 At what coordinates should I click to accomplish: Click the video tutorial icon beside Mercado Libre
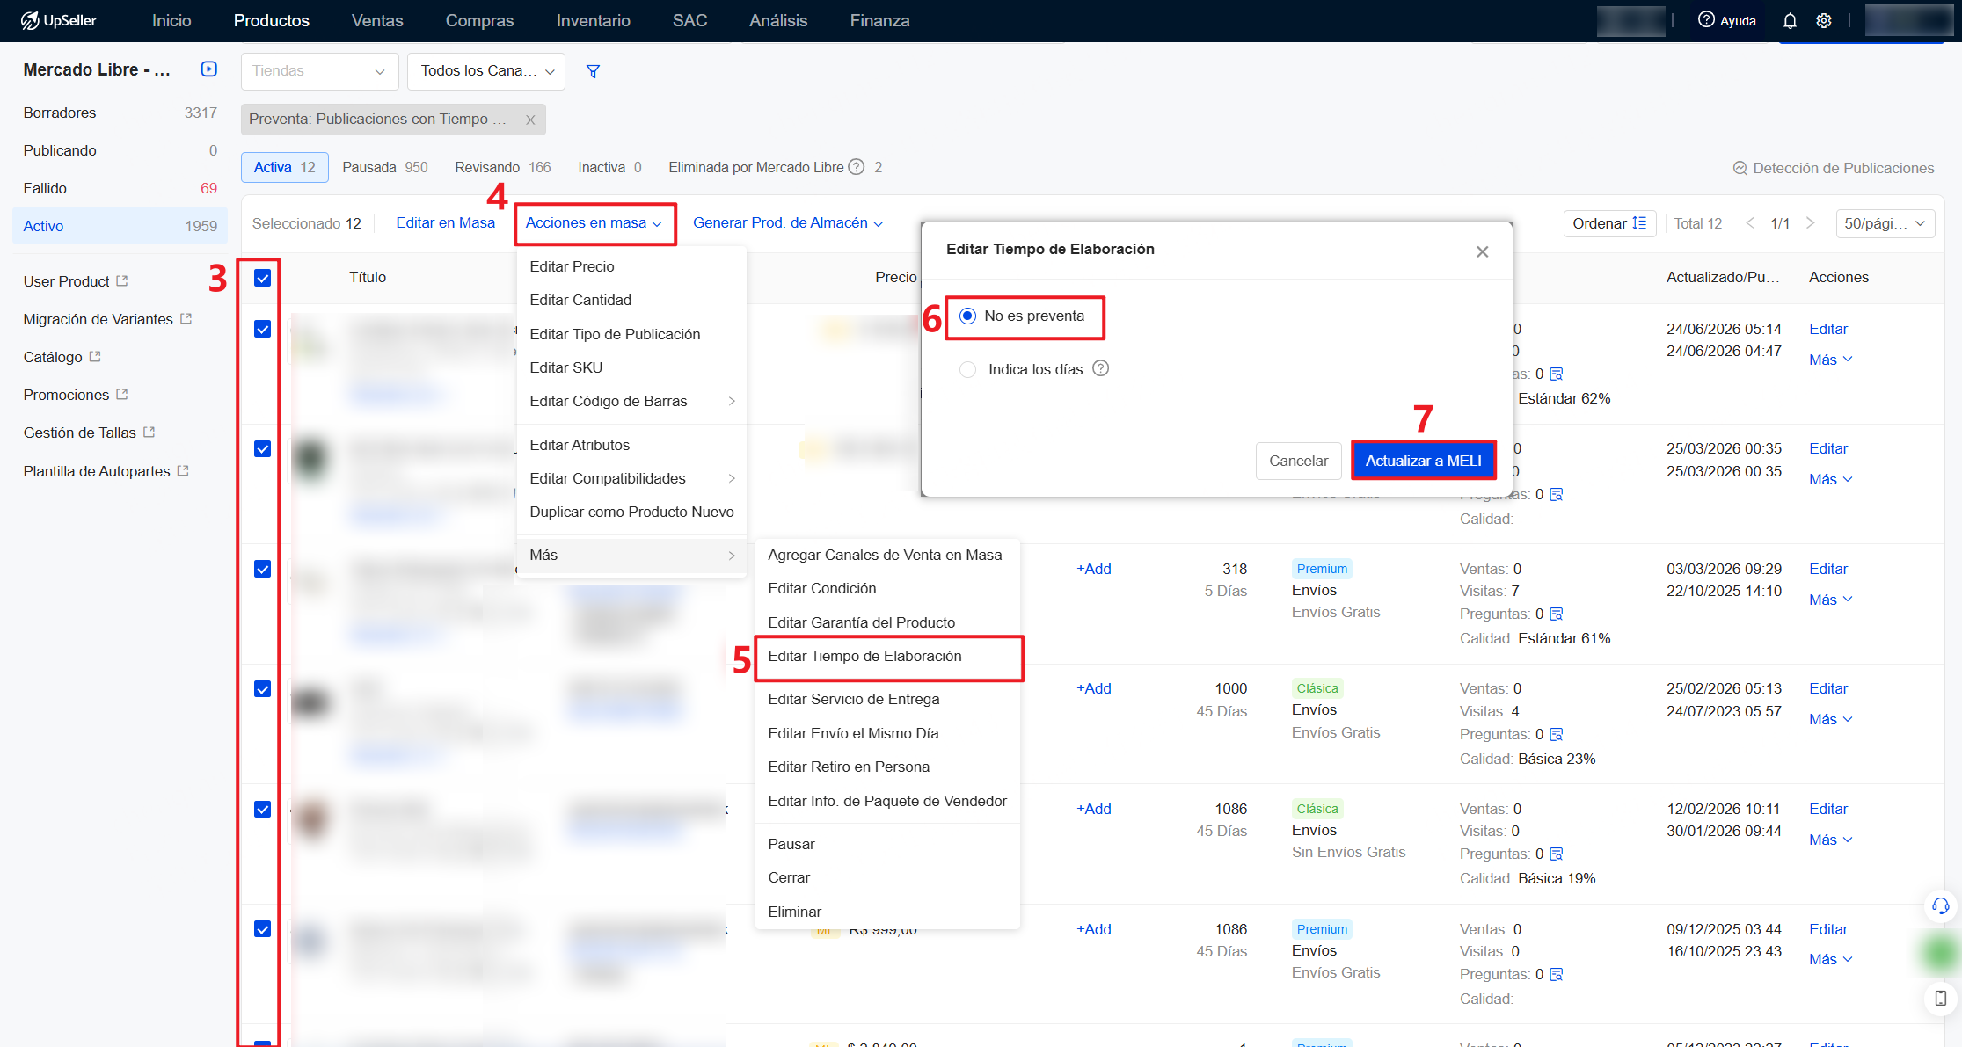(x=209, y=69)
